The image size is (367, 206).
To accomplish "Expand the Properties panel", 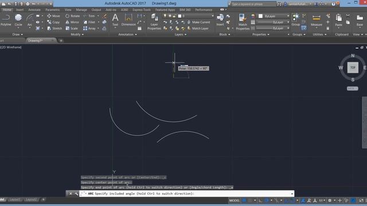I will coord(260,34).
